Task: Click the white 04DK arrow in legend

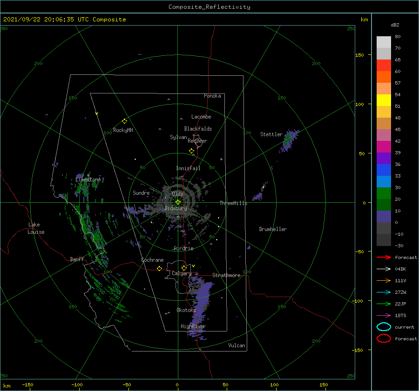Action: (x=384, y=269)
